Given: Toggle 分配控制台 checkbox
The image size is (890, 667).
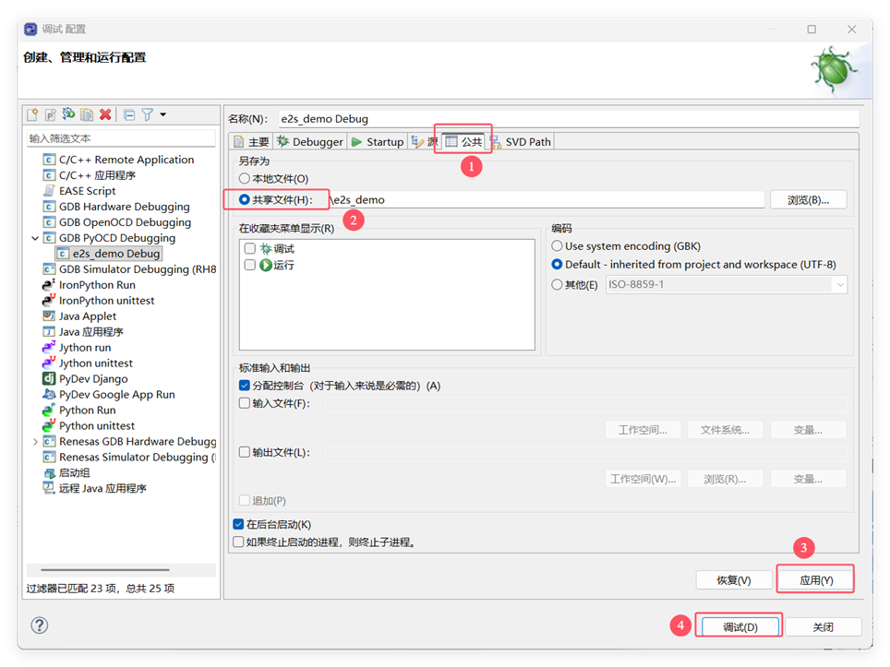Looking at the screenshot, I should (245, 386).
